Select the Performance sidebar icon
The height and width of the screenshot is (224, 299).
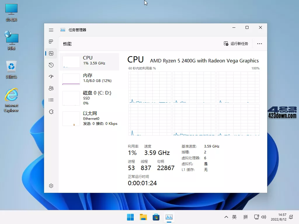tap(51, 53)
